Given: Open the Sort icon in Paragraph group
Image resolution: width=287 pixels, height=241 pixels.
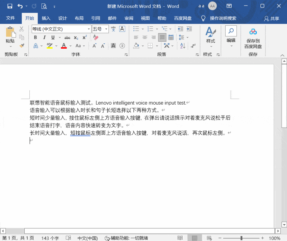Looking at the screenshot, I should tap(183, 45).
